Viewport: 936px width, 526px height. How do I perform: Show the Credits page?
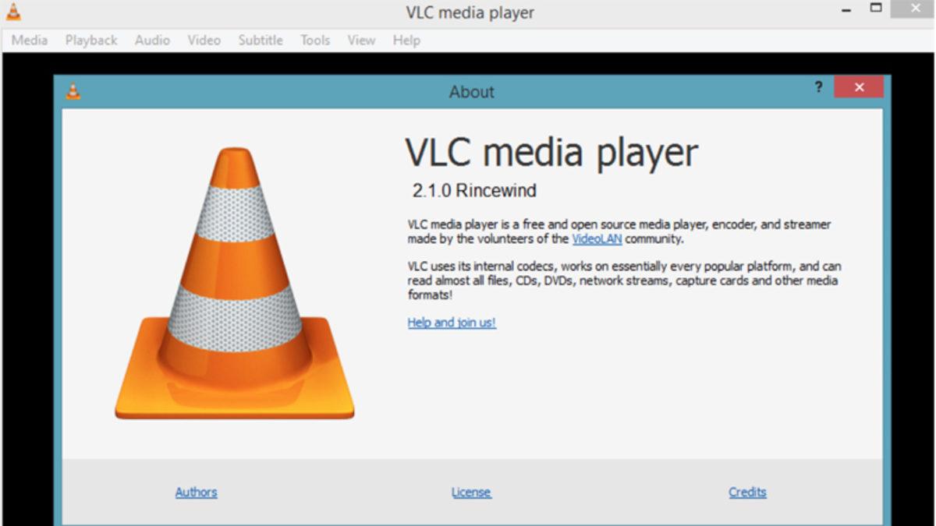[747, 492]
